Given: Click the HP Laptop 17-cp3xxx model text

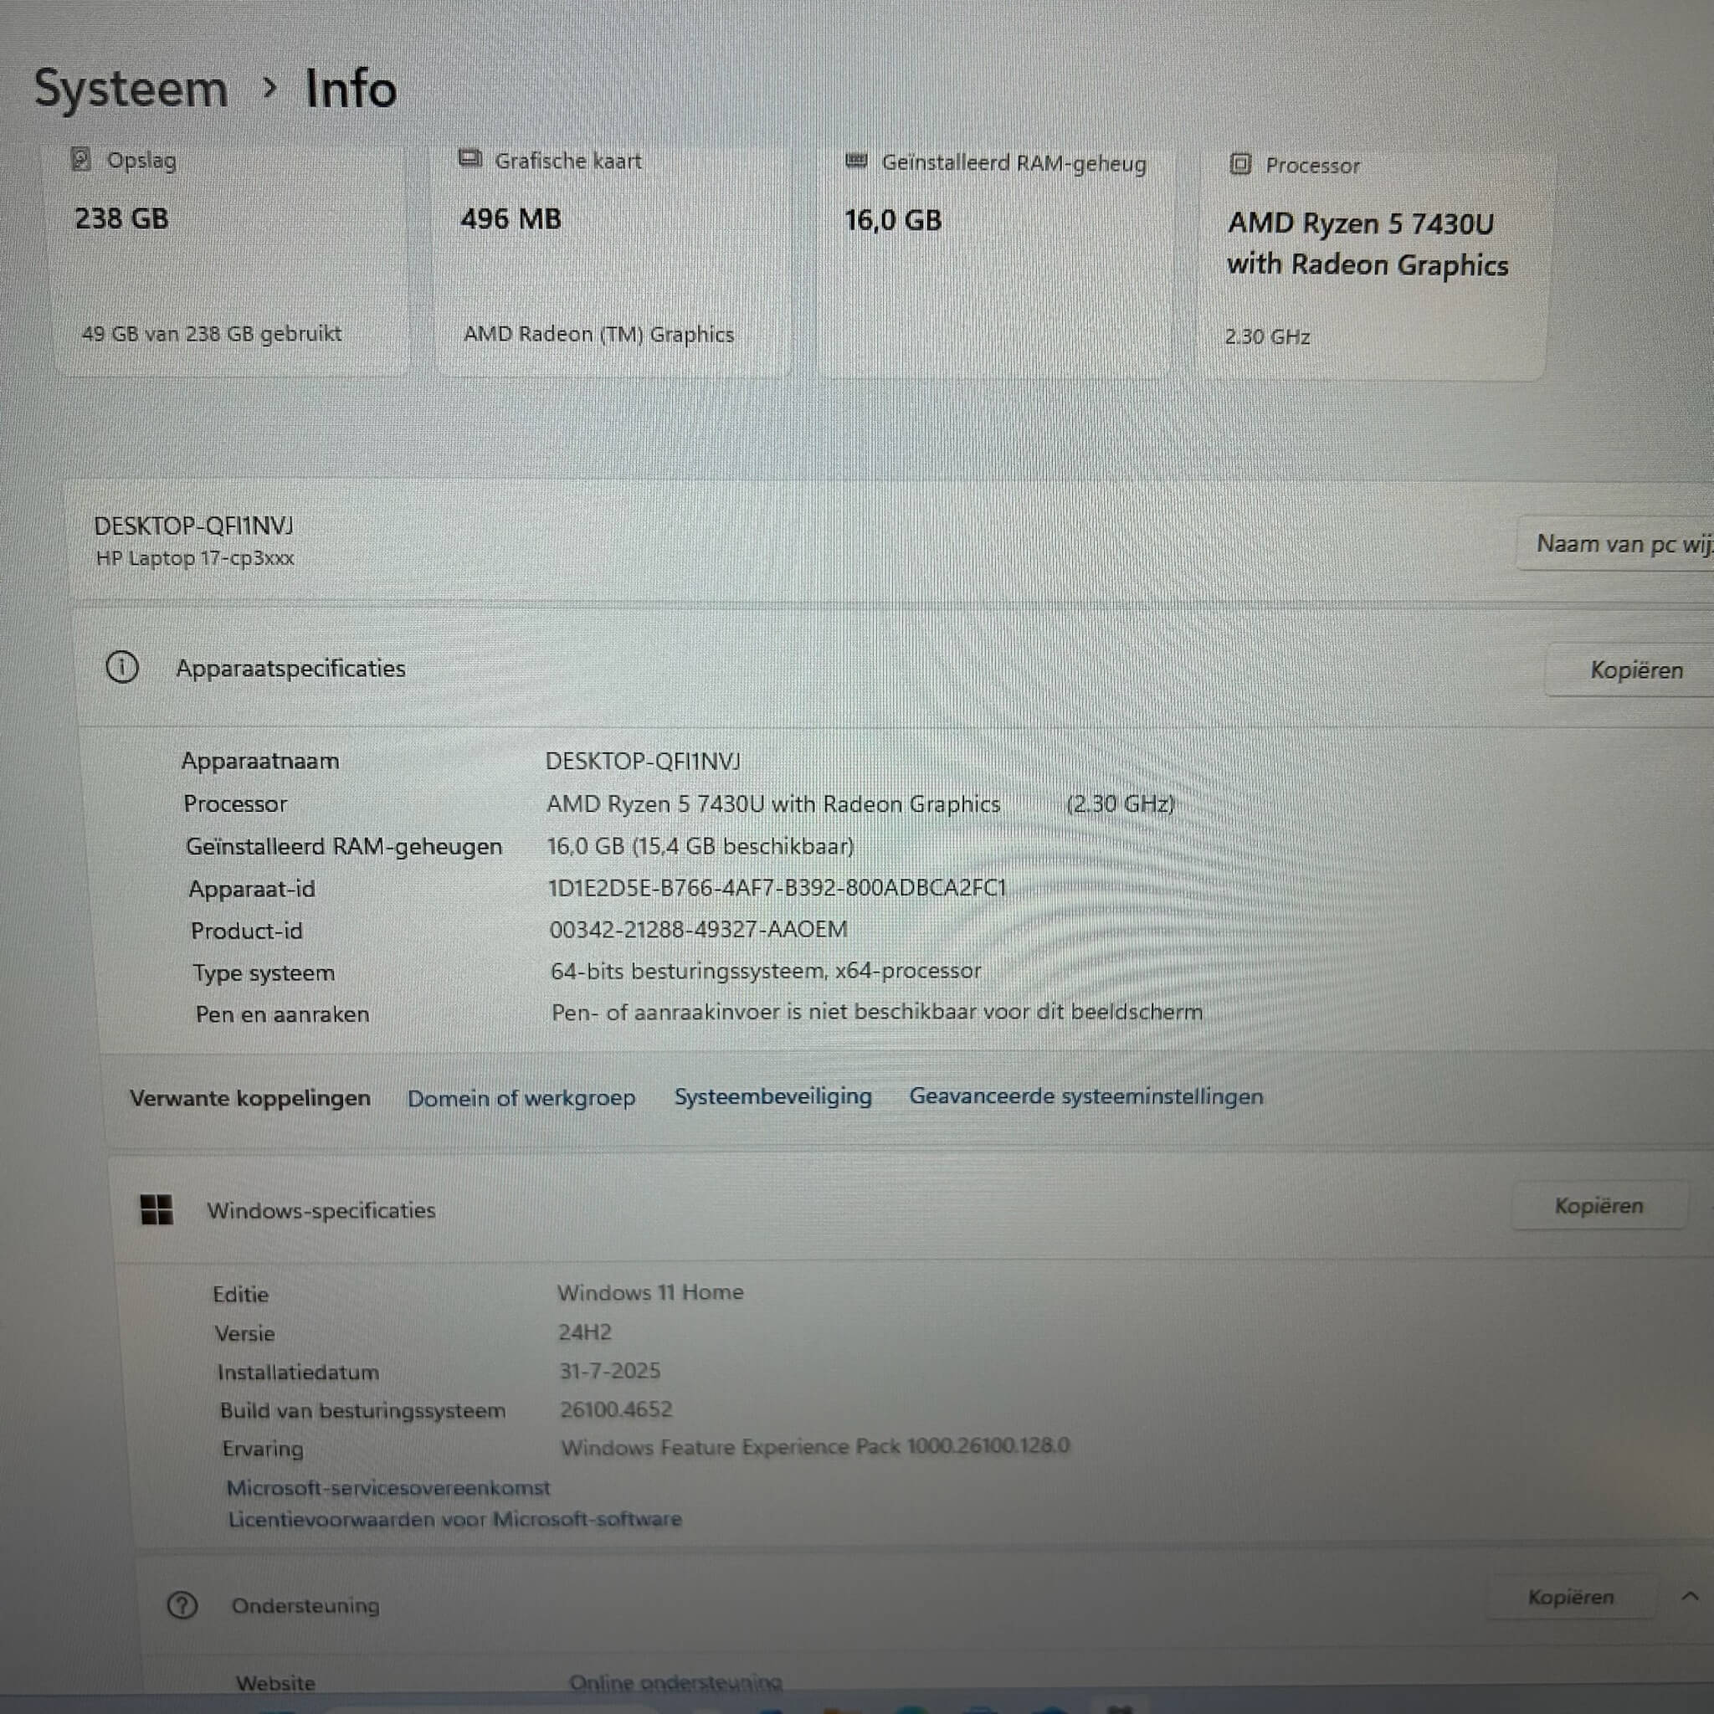Looking at the screenshot, I should coord(194,558).
